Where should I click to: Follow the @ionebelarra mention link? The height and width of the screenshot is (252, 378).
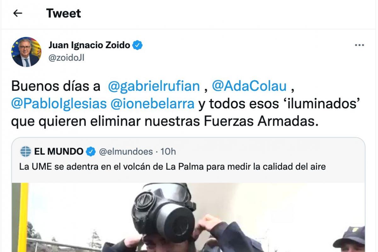click(x=152, y=104)
